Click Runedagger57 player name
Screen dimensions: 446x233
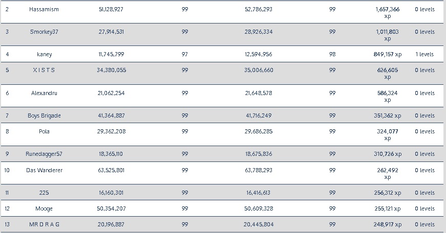tap(44, 154)
